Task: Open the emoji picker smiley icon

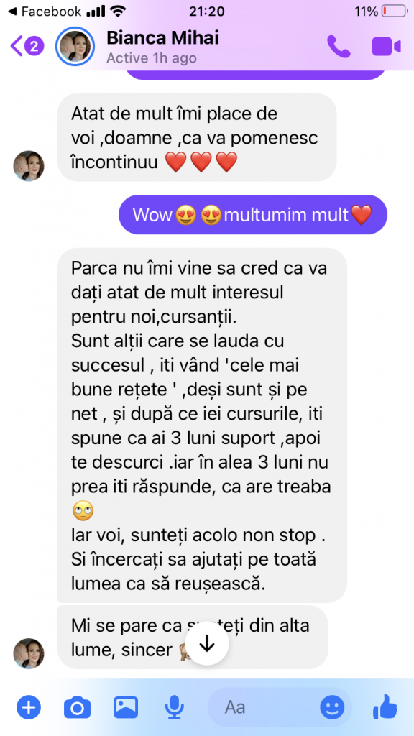Action: (x=332, y=707)
